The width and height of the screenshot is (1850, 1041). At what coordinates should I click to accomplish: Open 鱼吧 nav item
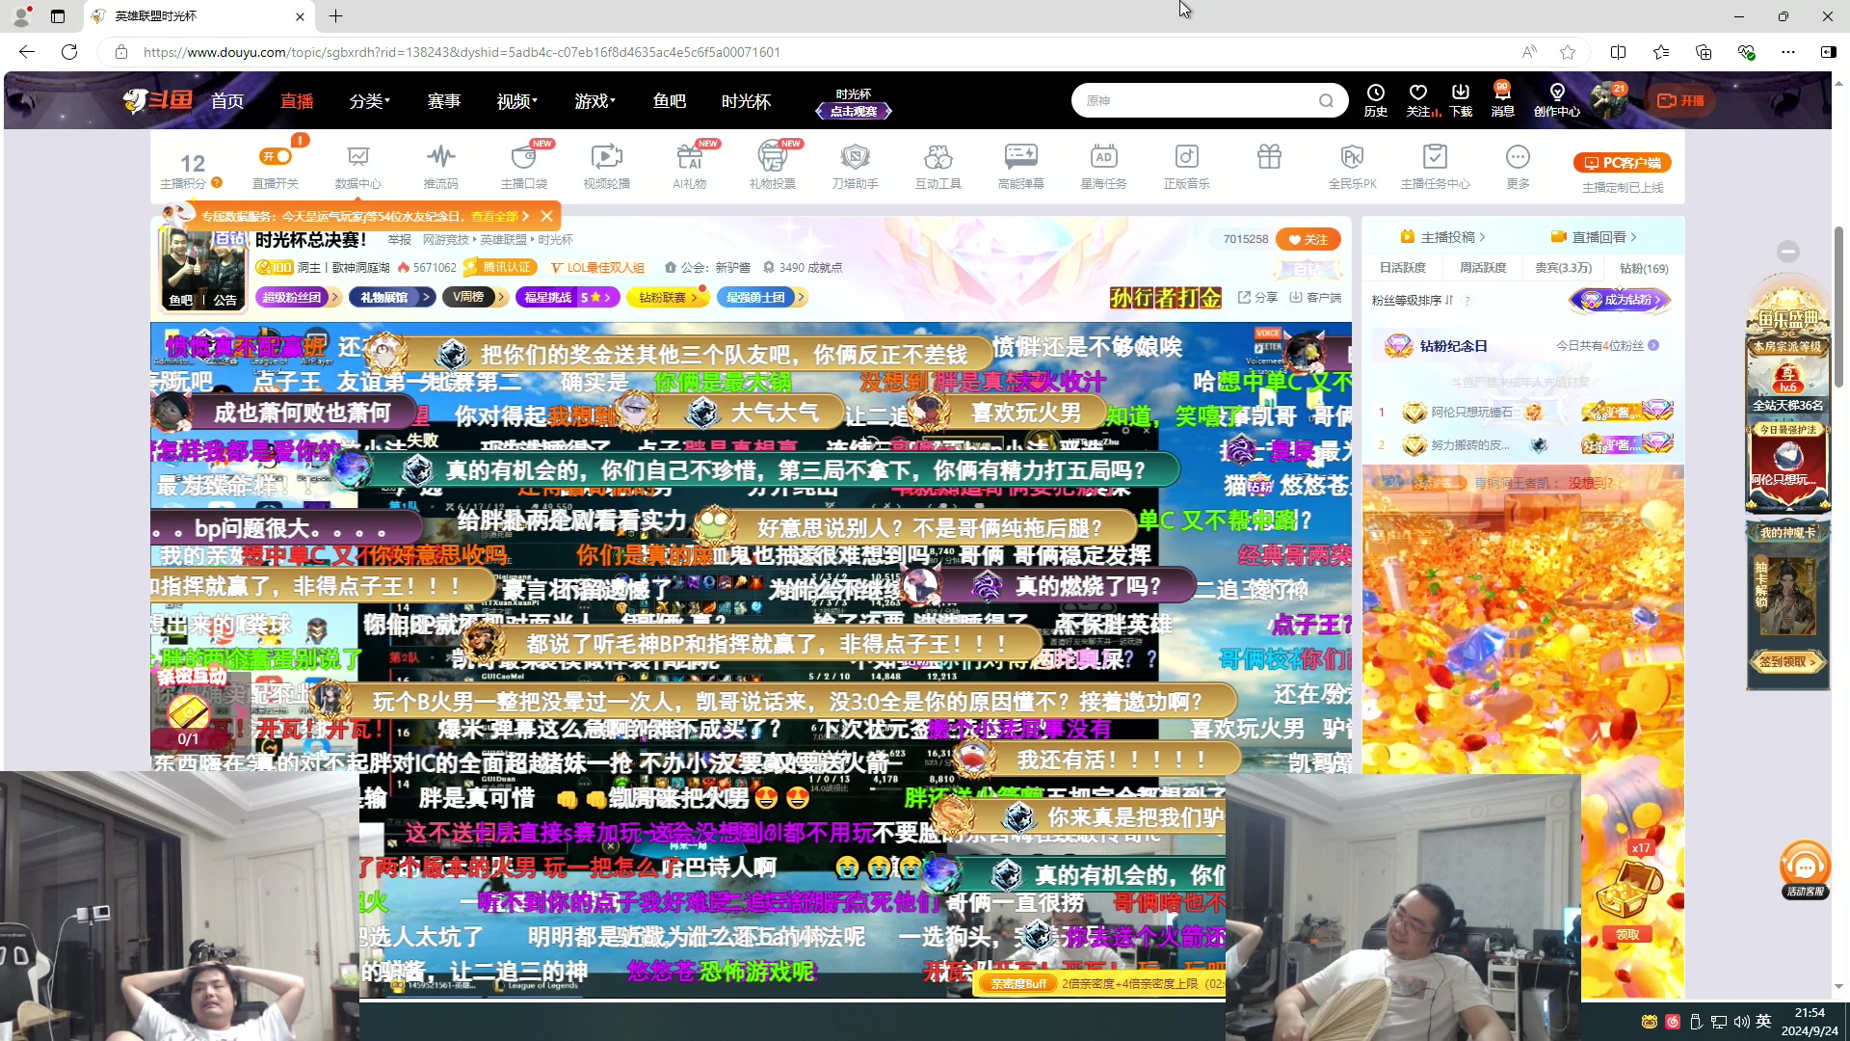pyautogui.click(x=669, y=100)
